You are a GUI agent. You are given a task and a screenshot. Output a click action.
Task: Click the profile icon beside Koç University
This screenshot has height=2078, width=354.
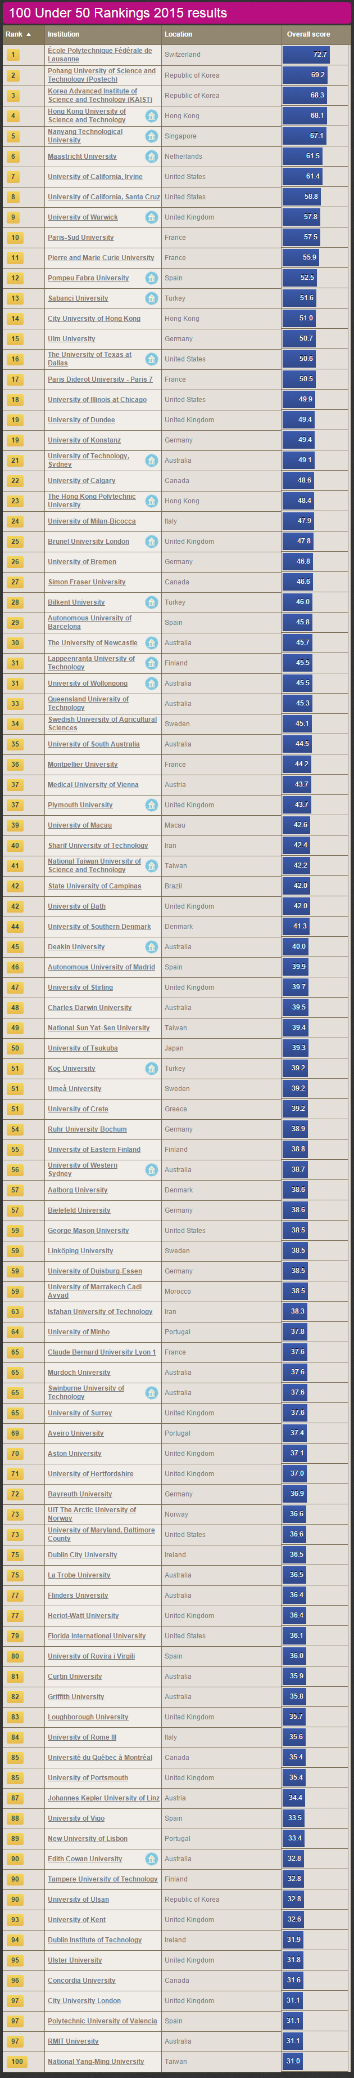[x=151, y=1069]
